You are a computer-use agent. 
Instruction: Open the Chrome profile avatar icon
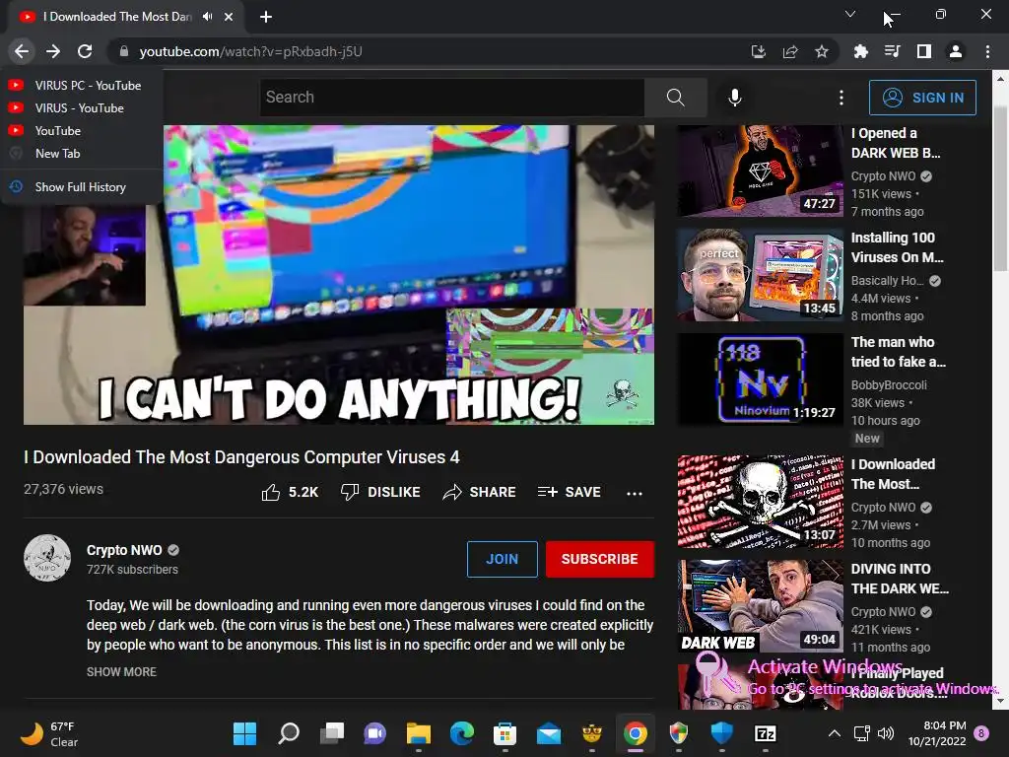[956, 51]
